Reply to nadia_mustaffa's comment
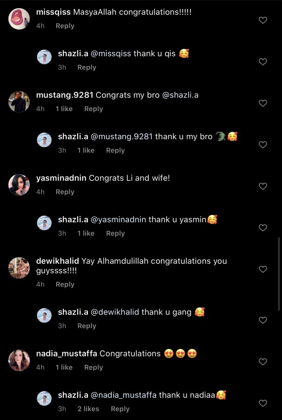282x420 pixels. [x=94, y=367]
